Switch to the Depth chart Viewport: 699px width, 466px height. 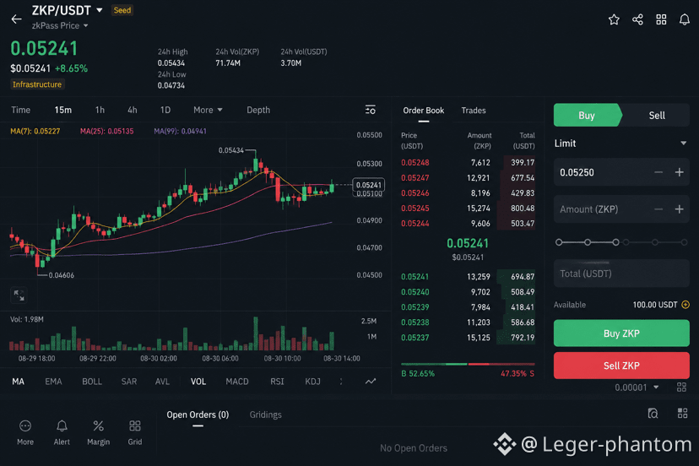[x=258, y=110]
